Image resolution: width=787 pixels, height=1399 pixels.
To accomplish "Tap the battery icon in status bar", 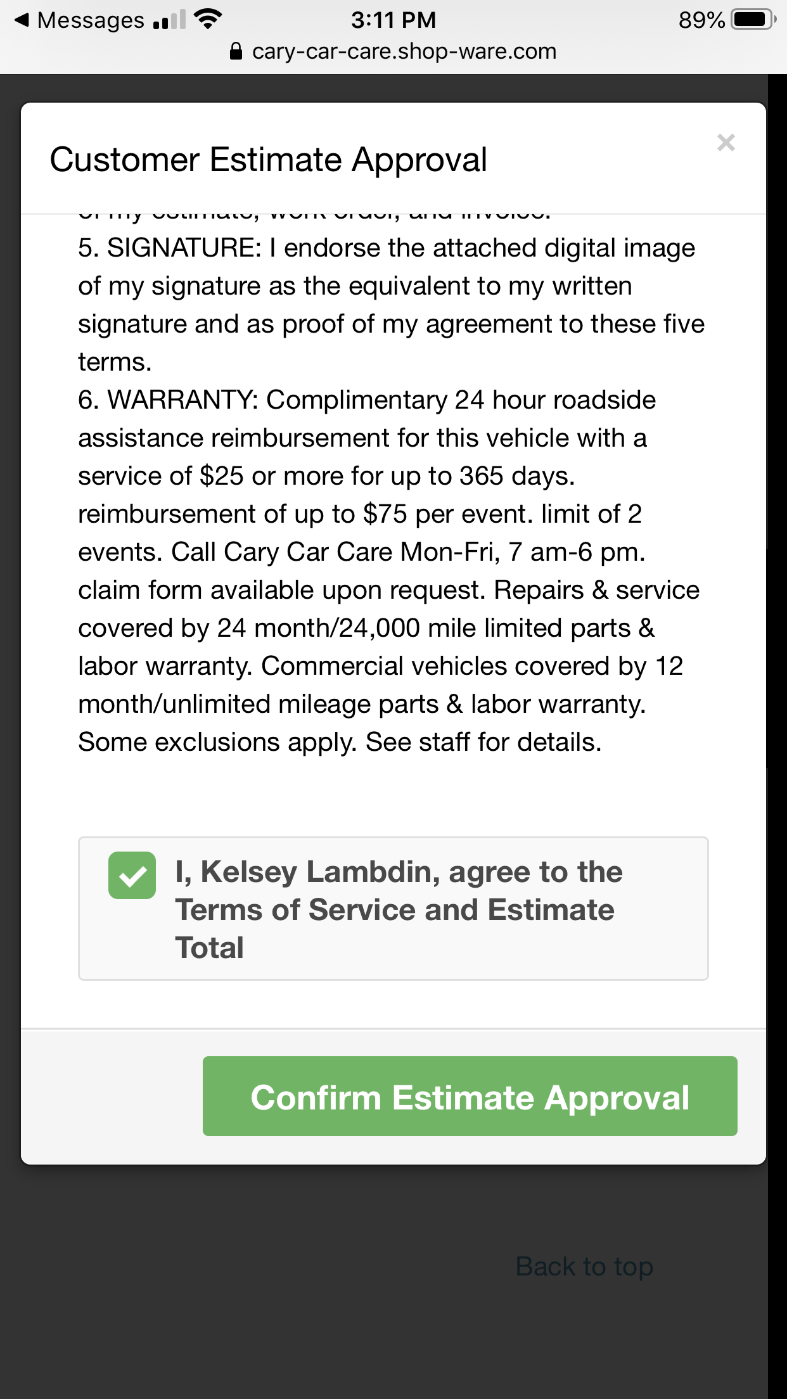I will tap(753, 20).
